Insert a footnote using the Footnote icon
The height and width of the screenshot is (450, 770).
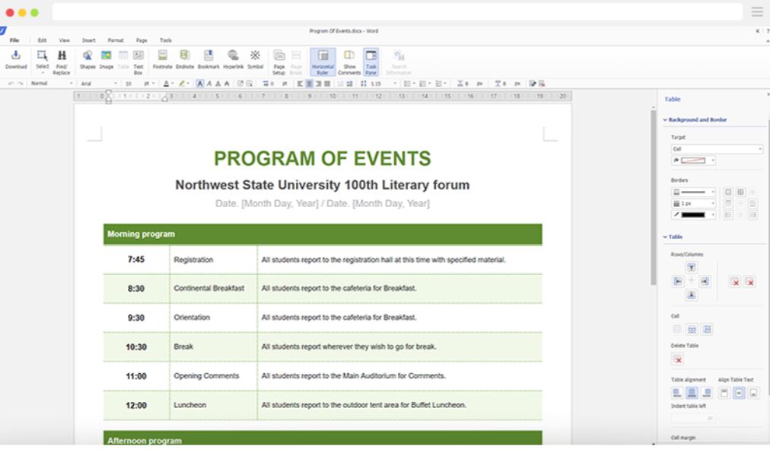(x=163, y=56)
